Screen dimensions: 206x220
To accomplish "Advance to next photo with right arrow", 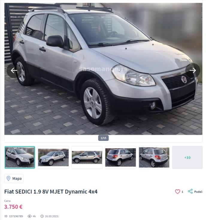I will coord(193,70).
